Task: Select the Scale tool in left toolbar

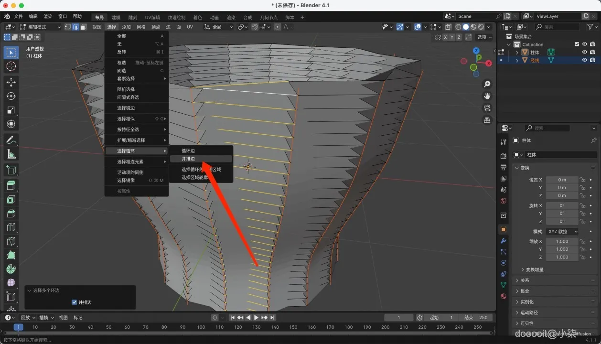Action: click(11, 110)
